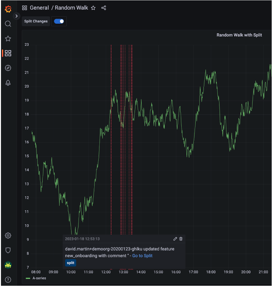Open the Explore compass icon
The image size is (273, 288).
pyautogui.click(x=8, y=68)
